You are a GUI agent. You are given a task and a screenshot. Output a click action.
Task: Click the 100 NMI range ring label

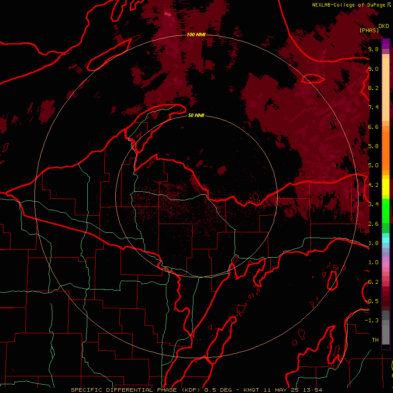point(196,34)
